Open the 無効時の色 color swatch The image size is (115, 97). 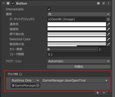coord(77,44)
